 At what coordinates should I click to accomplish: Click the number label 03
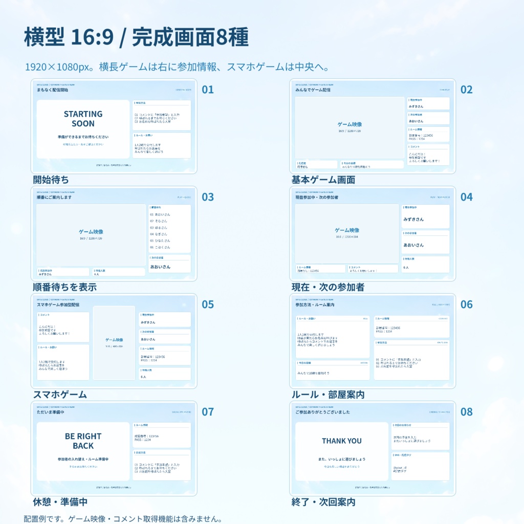pyautogui.click(x=208, y=197)
